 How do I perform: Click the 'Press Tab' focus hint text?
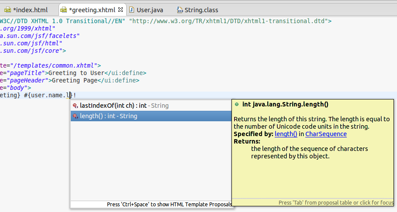coord(336,202)
